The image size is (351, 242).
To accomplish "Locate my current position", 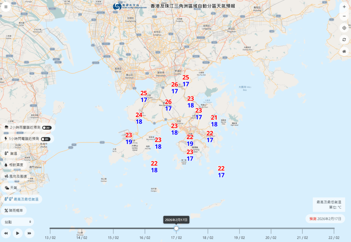I will [x=344, y=28].
